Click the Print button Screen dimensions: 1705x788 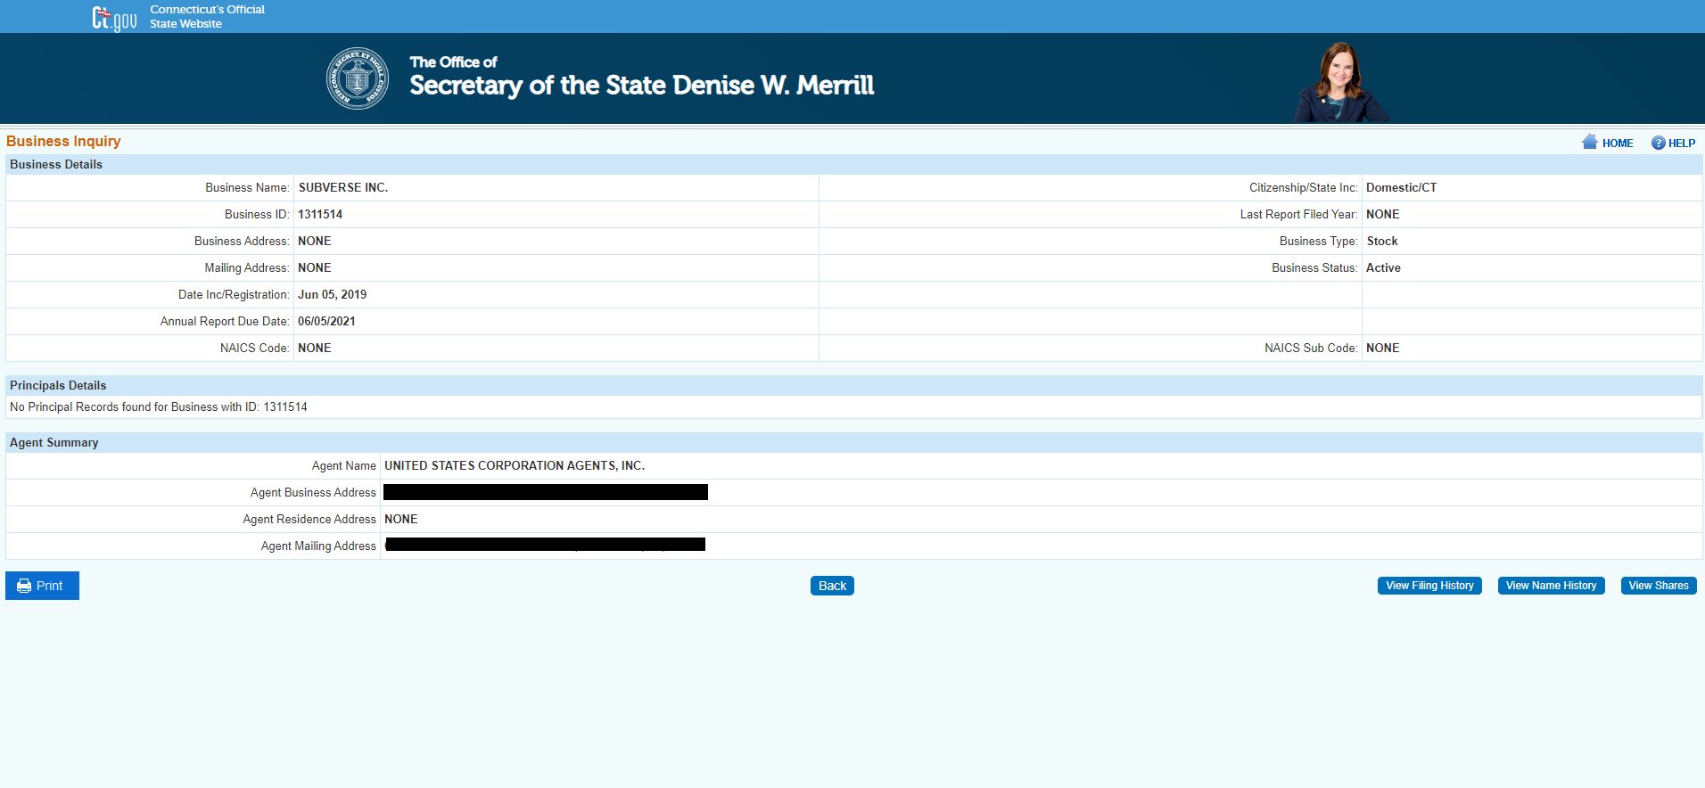pyautogui.click(x=42, y=586)
